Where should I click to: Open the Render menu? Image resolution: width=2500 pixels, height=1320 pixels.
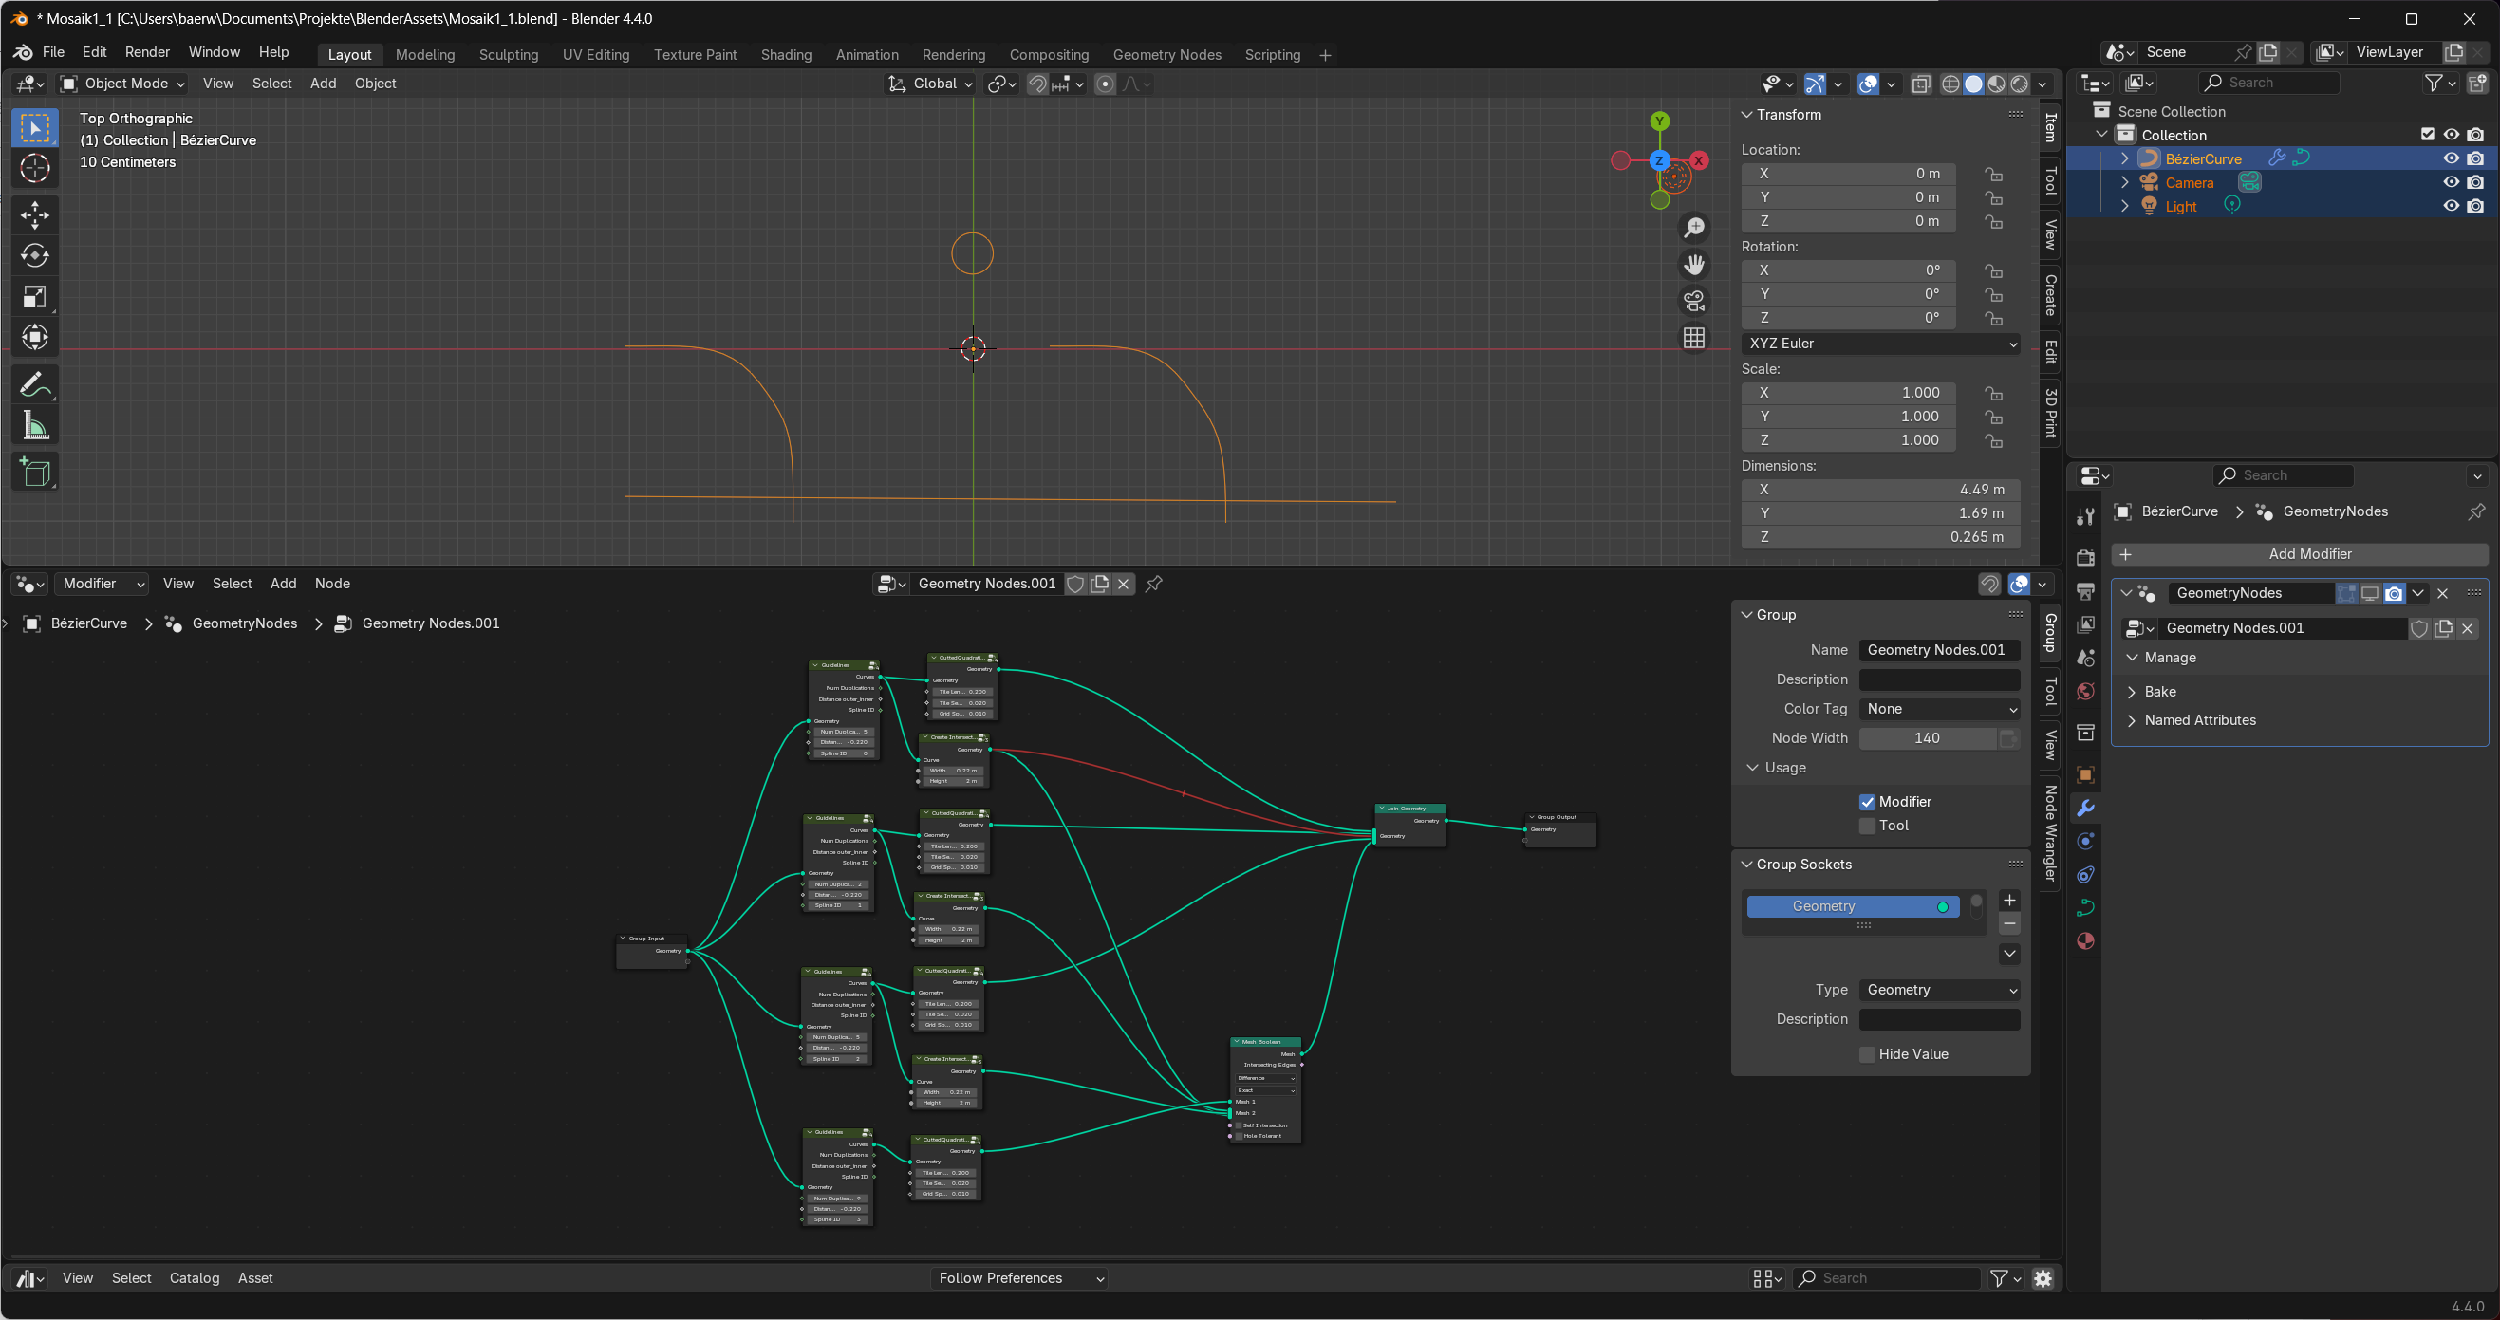point(146,52)
